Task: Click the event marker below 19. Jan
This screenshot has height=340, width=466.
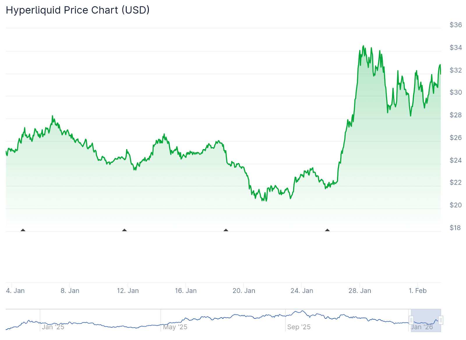Action: [x=226, y=230]
